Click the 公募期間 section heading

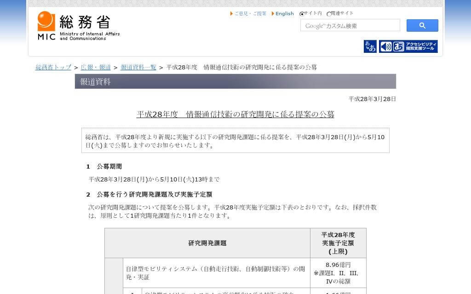pos(109,167)
